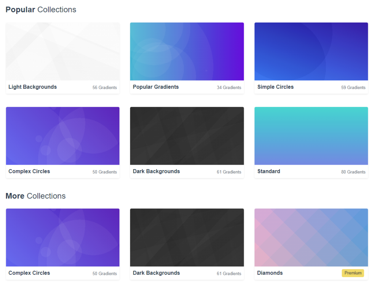Click the 34 Gradients label on Popular Gradients

(x=229, y=87)
